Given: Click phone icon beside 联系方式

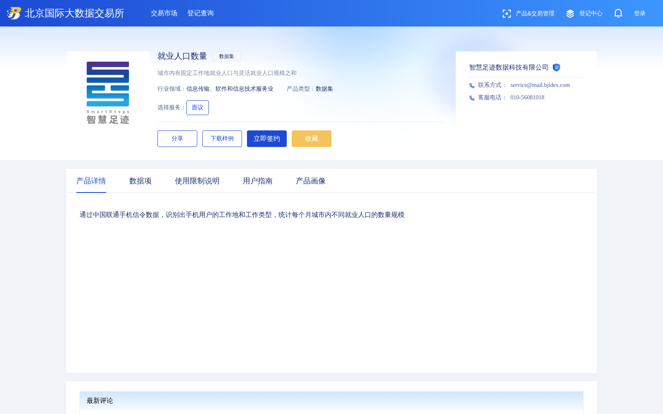Looking at the screenshot, I should coord(472,86).
